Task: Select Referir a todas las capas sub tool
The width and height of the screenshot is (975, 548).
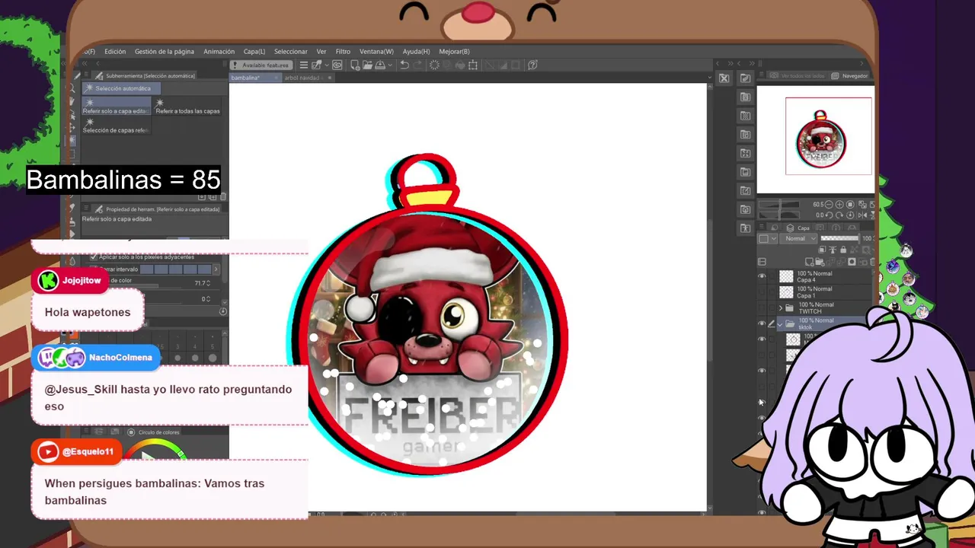Action: [187, 107]
